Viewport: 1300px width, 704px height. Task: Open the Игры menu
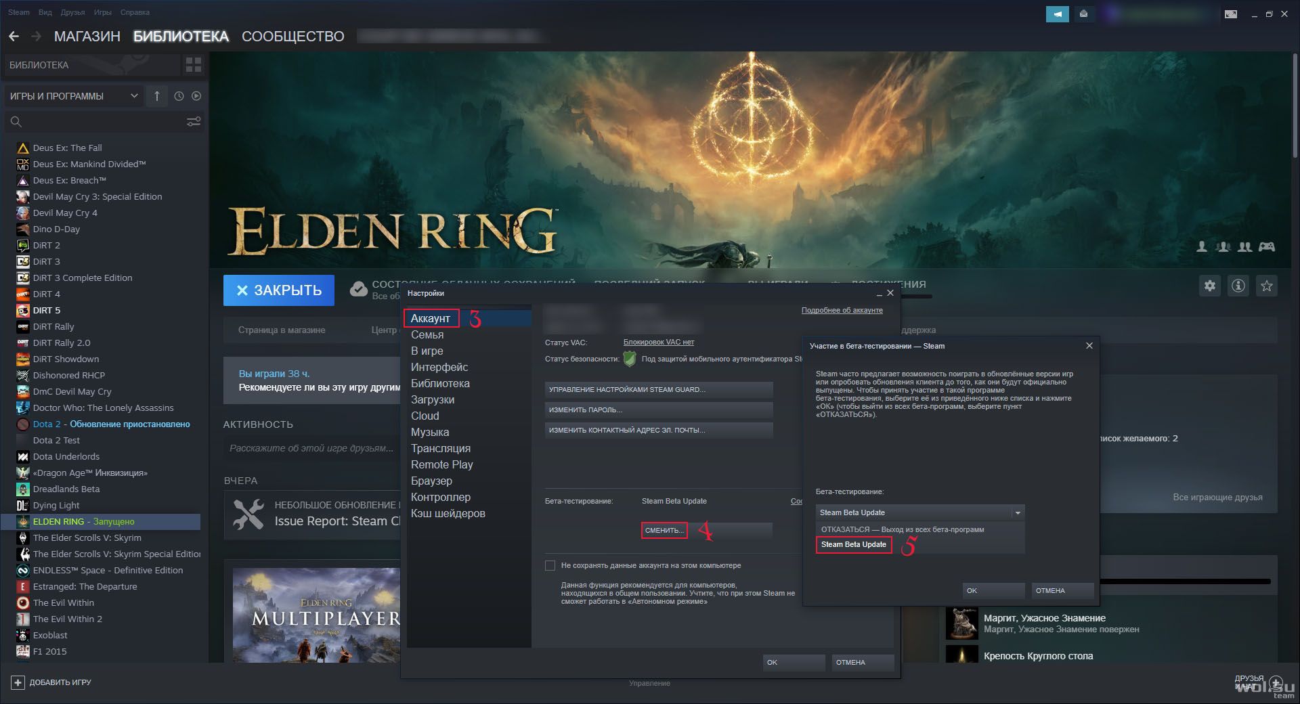pos(103,12)
